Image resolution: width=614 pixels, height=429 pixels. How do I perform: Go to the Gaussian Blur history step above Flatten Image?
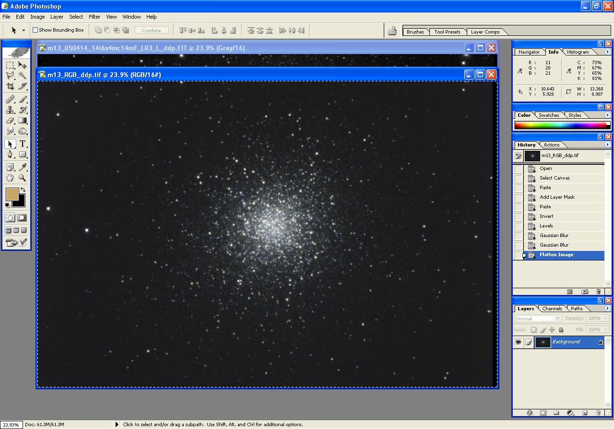[554, 245]
